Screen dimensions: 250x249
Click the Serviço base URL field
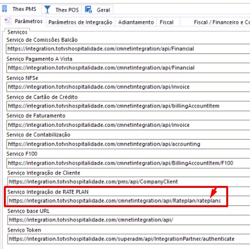click(129, 220)
